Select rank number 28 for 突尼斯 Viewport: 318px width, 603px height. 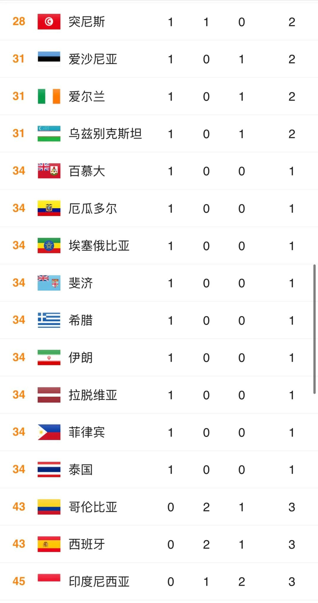[19, 21]
